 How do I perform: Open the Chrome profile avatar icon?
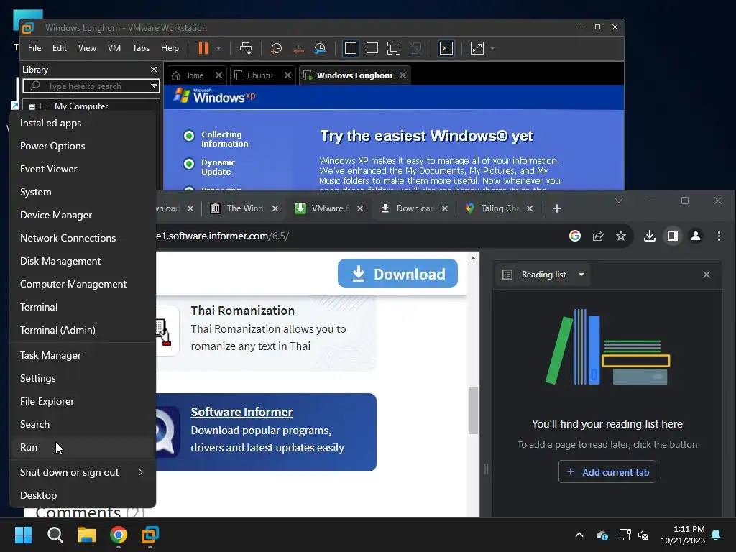(696, 236)
